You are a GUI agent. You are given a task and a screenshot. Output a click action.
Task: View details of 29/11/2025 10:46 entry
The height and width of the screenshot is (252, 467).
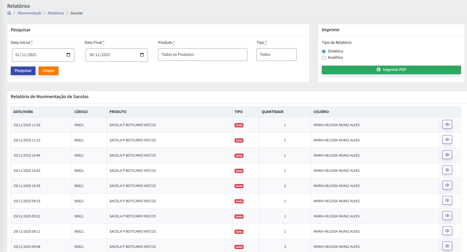[x=447, y=155]
